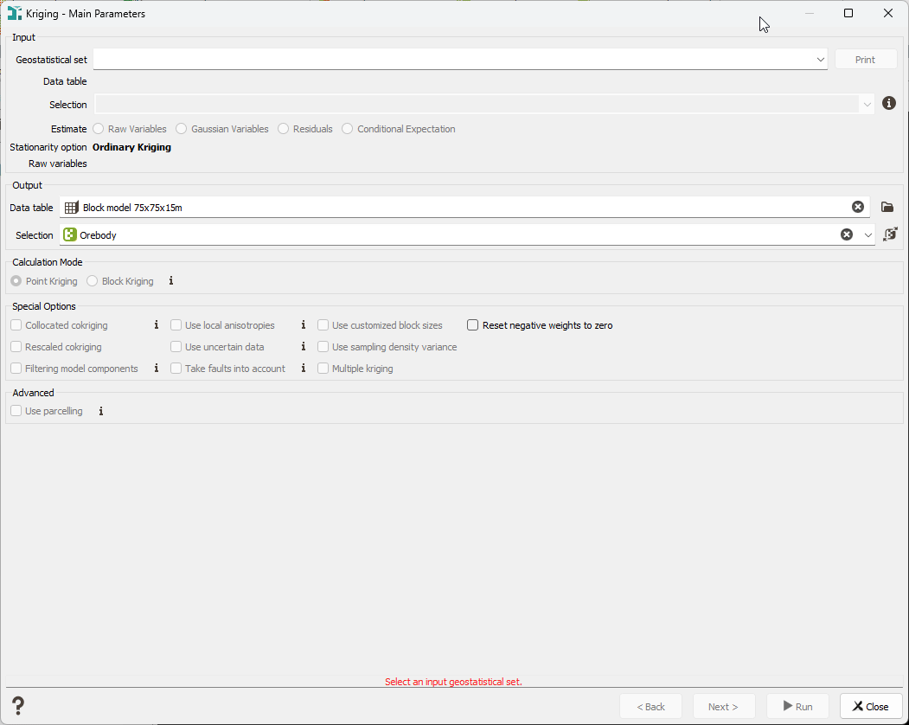Viewport: 909px width, 725px height.
Task: Click inside the Geostatistical set input field
Action: coord(432,59)
